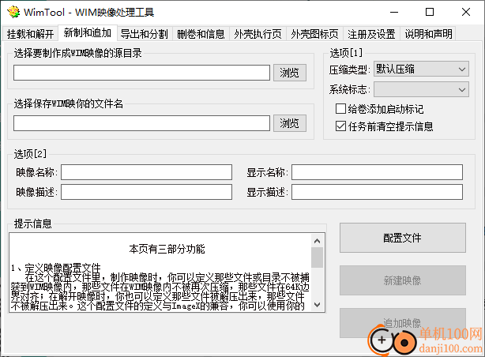
Task: Click the 映像名称 input field
Action: 146,172
